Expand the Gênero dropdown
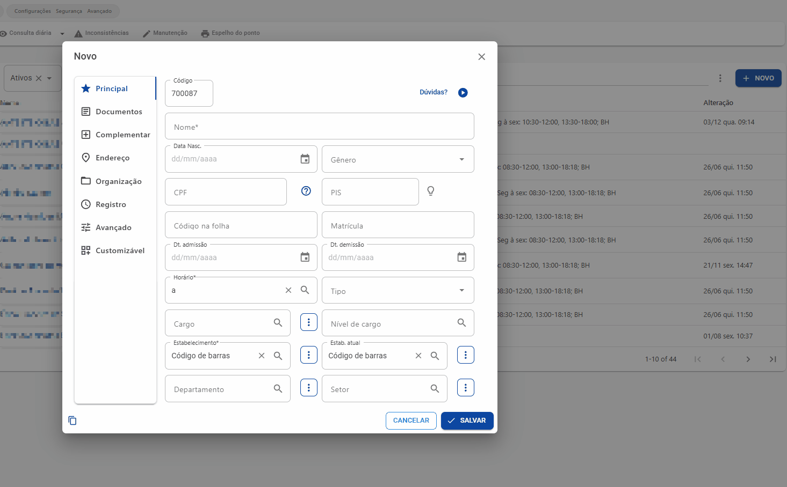This screenshot has width=787, height=487. [462, 159]
